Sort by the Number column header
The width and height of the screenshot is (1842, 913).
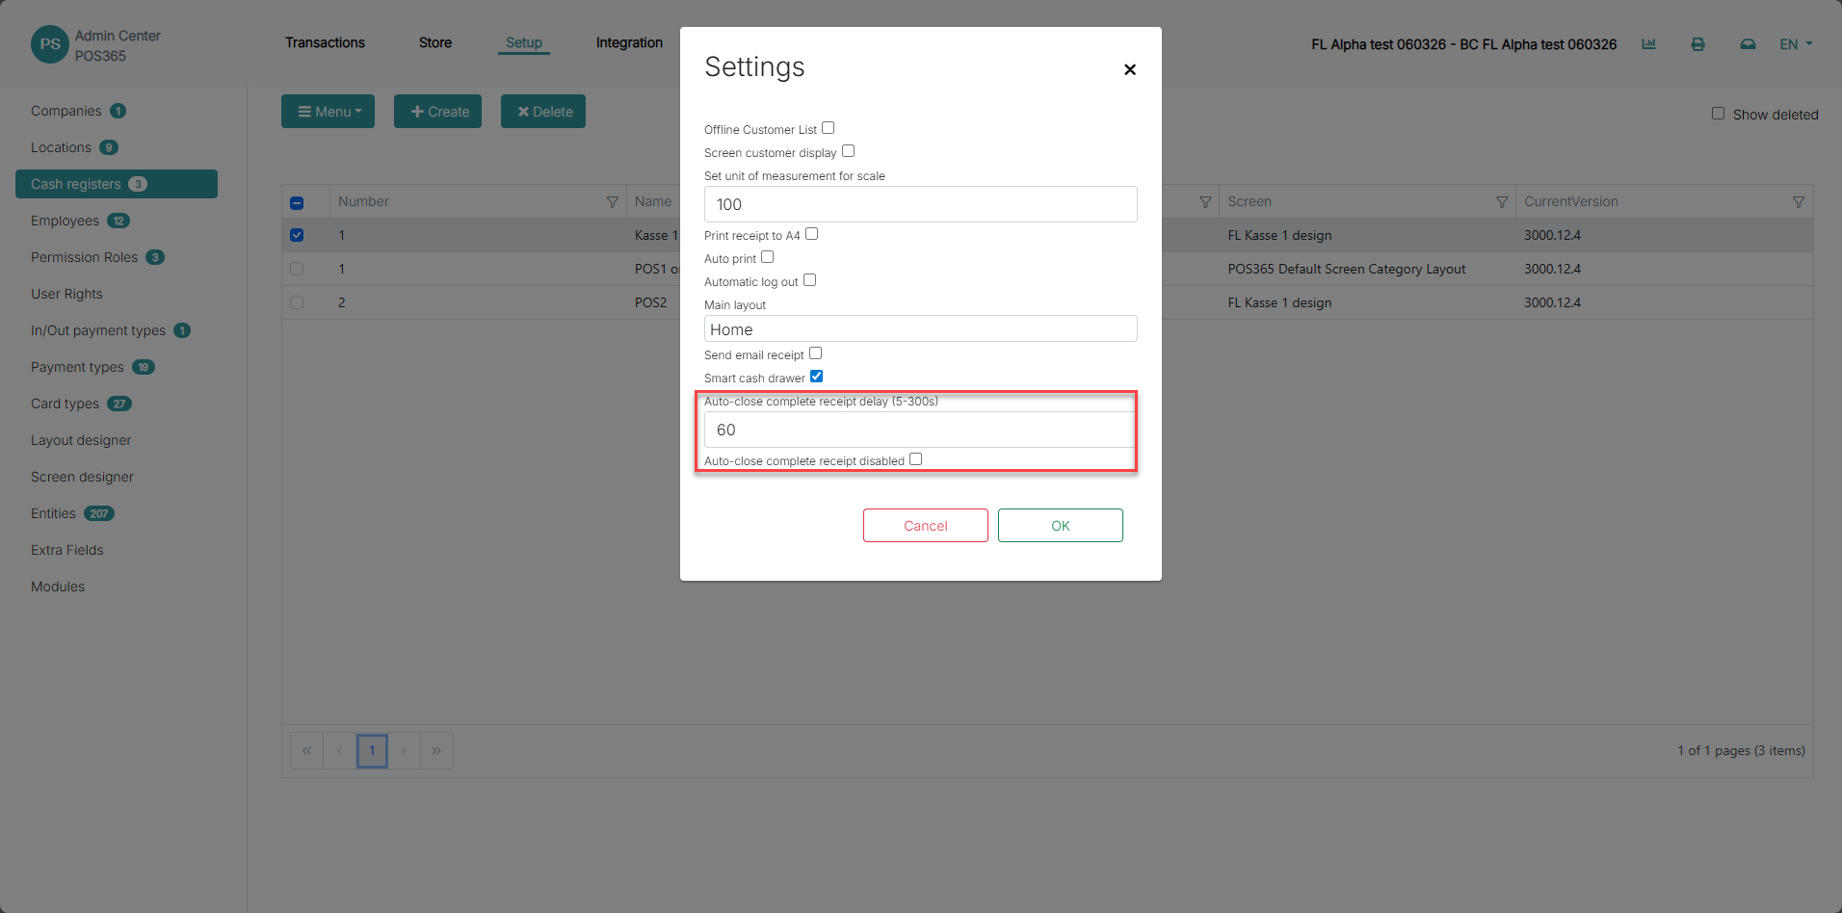click(363, 201)
